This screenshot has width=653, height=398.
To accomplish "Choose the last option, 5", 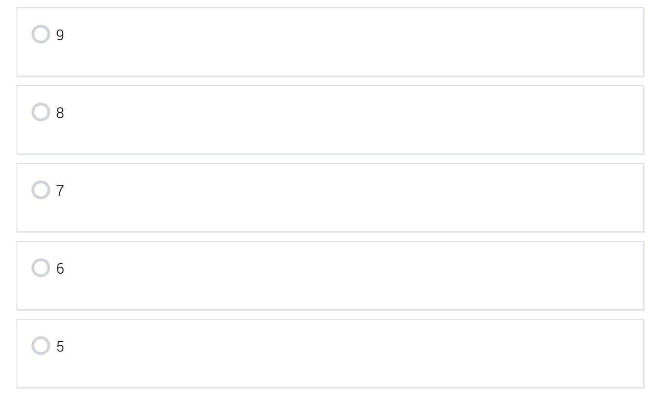I will (x=41, y=346).
